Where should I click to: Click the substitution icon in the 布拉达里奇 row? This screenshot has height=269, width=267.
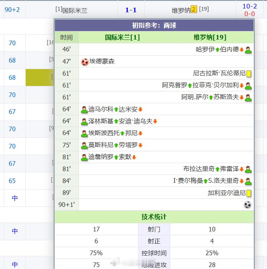click(248, 169)
